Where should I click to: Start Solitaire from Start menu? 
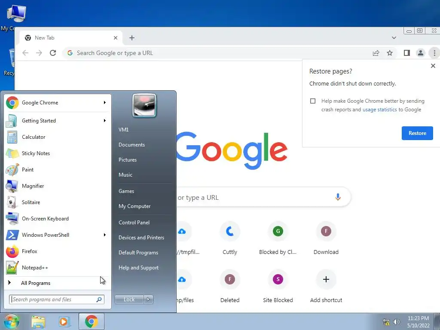pyautogui.click(x=56, y=202)
